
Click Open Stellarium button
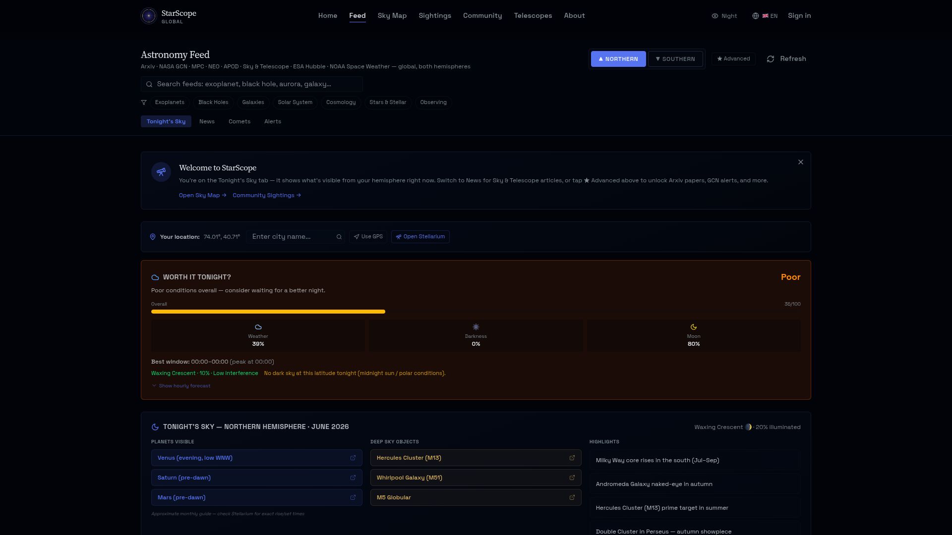(420, 237)
